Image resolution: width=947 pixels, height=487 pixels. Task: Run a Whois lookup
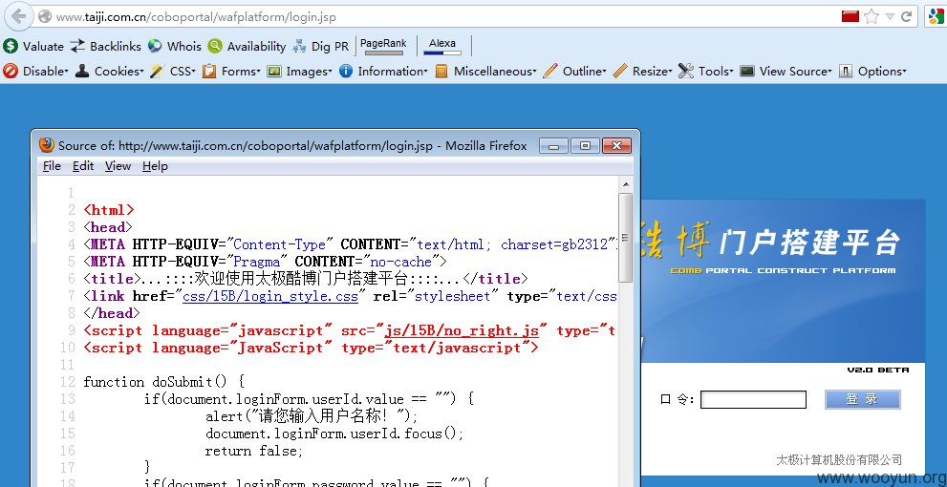pyautogui.click(x=175, y=46)
